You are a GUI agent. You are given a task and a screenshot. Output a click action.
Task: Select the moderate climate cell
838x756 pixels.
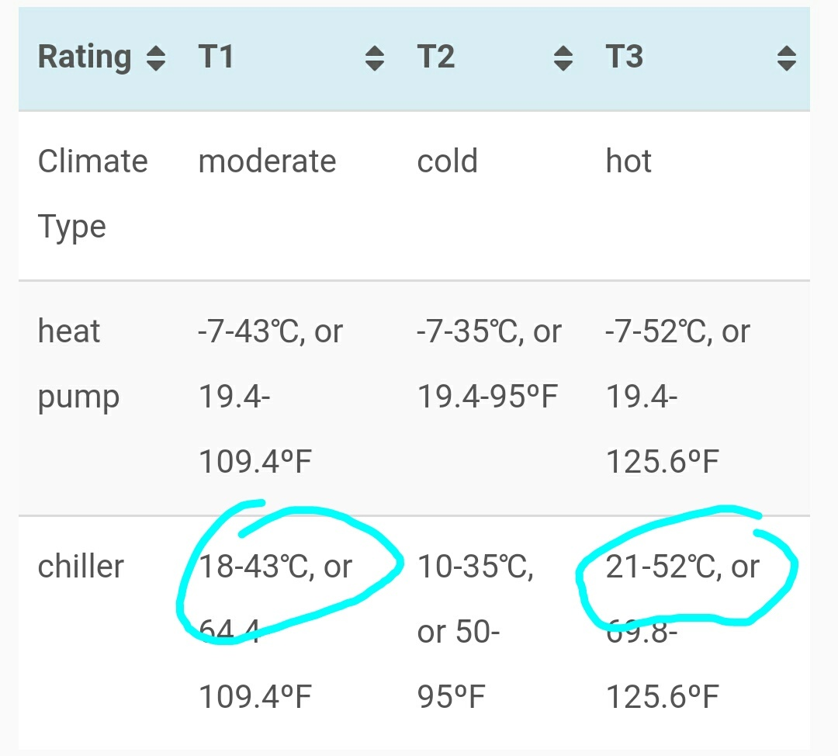[x=267, y=161]
